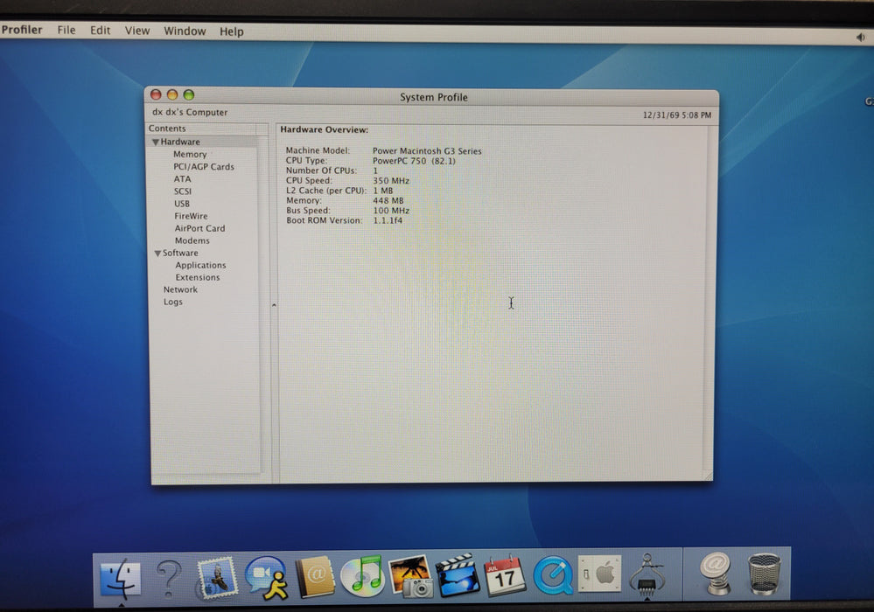
Task: Click the window resize corner grip
Action: pyautogui.click(x=708, y=476)
